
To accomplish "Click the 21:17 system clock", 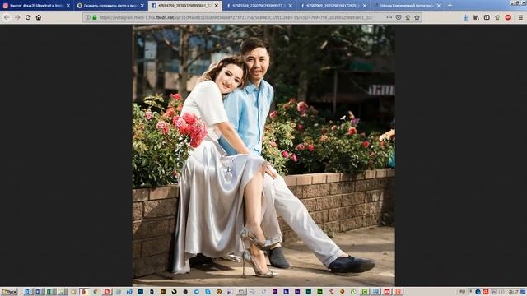I will [x=513, y=292].
